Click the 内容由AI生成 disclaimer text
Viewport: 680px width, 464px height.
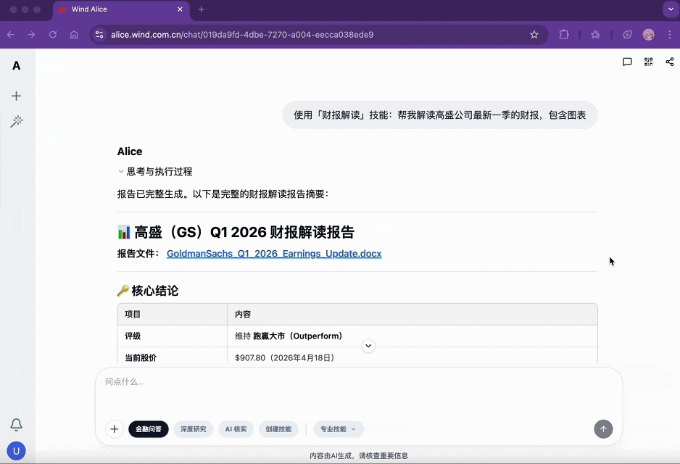[x=359, y=456]
